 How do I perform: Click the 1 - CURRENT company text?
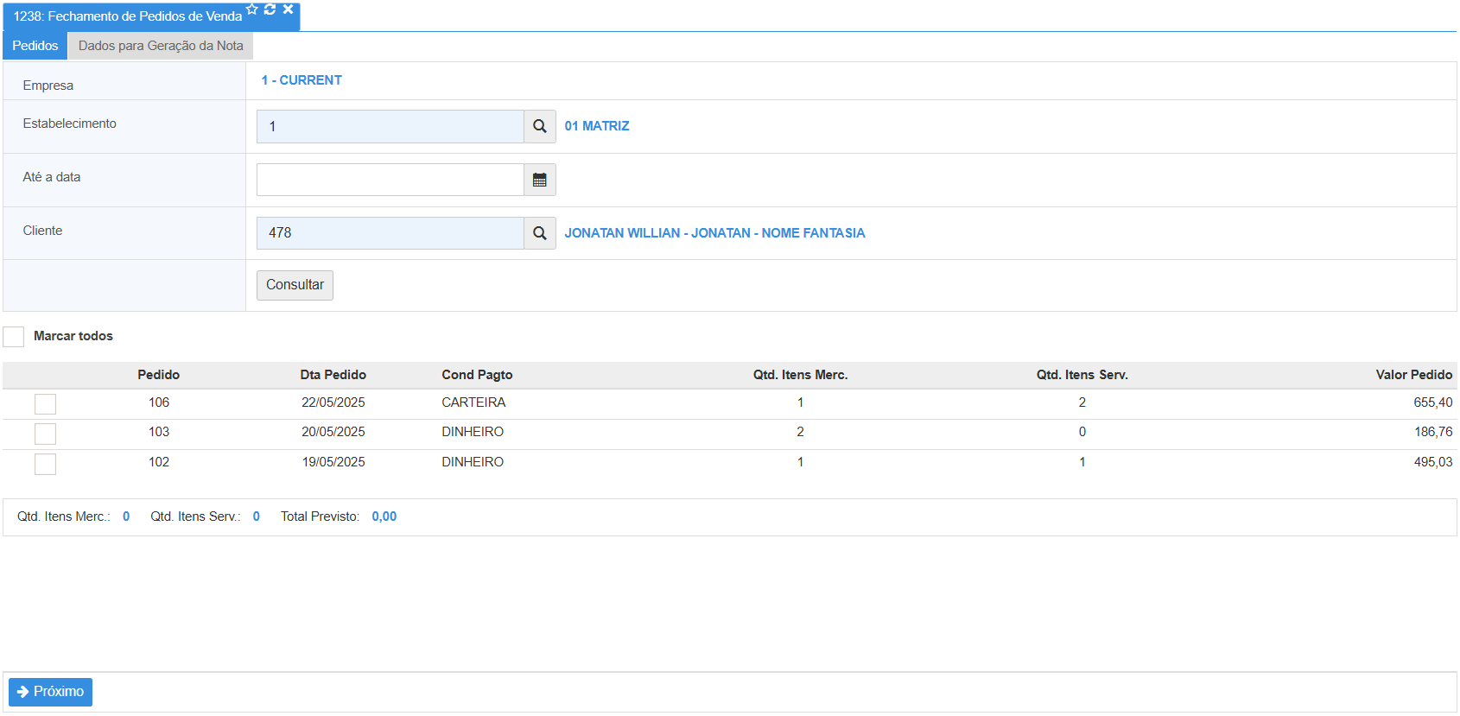[302, 80]
